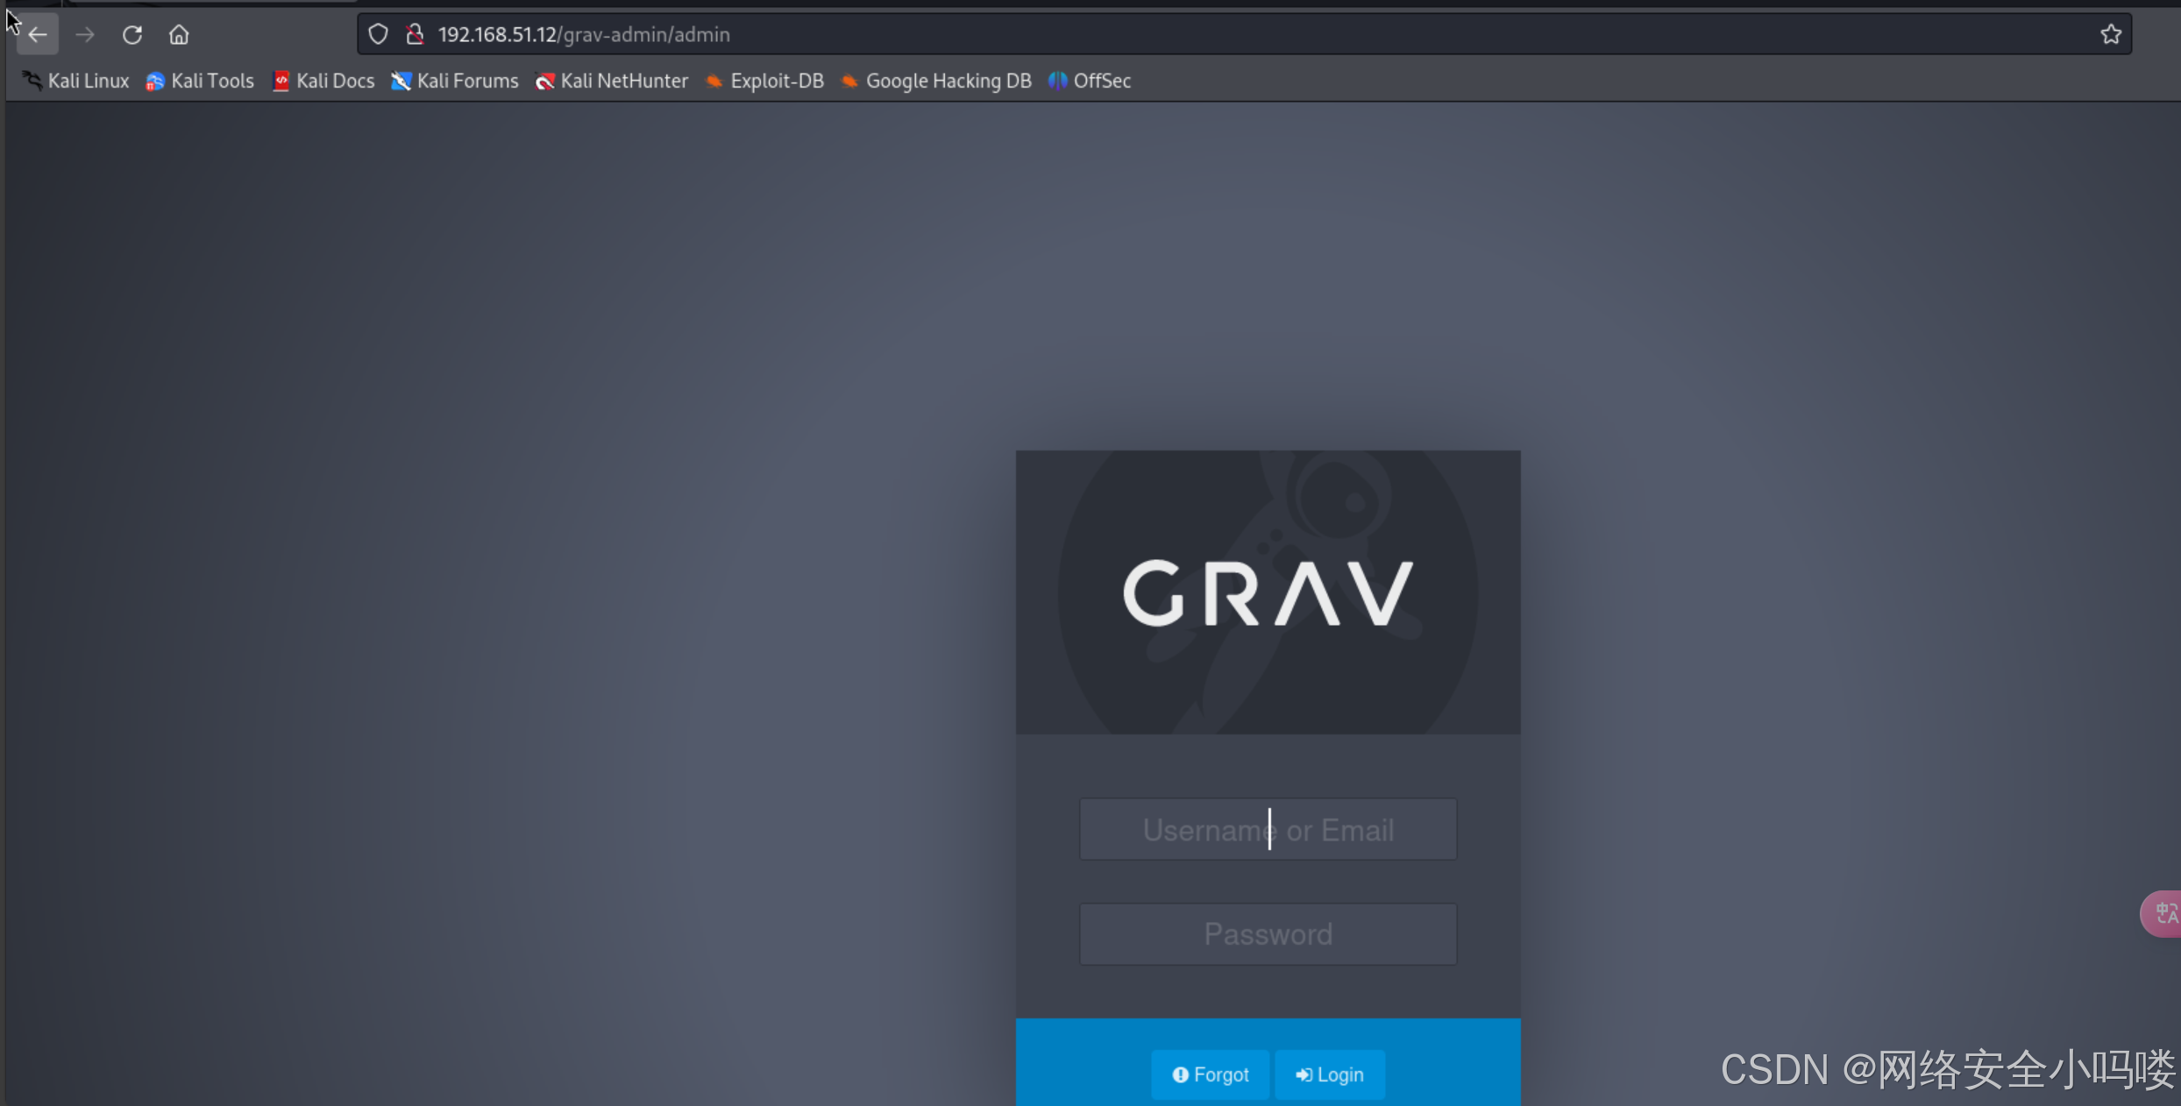Go forward using the forward arrow
The image size is (2181, 1106).
coord(84,35)
